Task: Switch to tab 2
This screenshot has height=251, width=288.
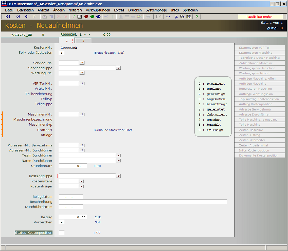Action: pyautogui.click(x=83, y=41)
